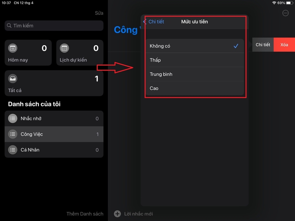The width and height of the screenshot is (295, 221).
Task: Click the 10:37 clock in status bar
Action: click(x=6, y=3)
